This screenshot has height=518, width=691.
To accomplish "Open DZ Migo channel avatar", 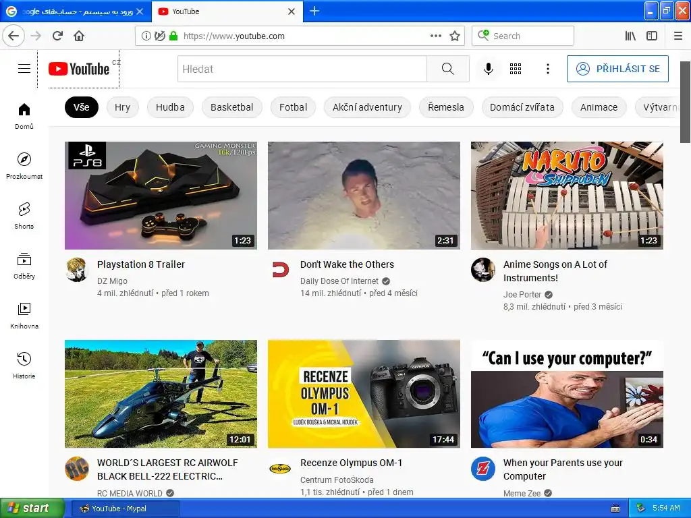I will (77, 270).
